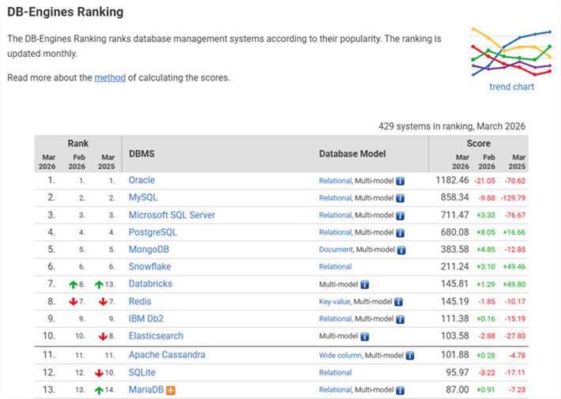
Task: Click Relational model link in Snowflake row
Action: 335,266
